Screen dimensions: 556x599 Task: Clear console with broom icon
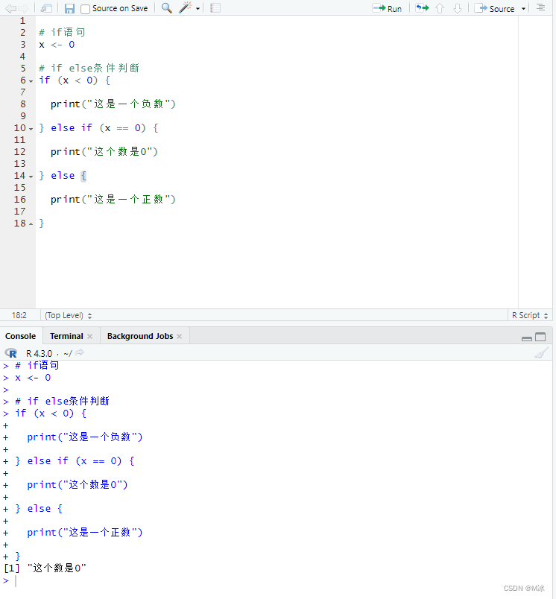click(x=541, y=352)
